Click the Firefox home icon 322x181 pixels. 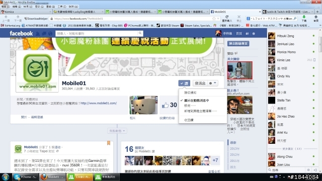click(x=316, y=17)
